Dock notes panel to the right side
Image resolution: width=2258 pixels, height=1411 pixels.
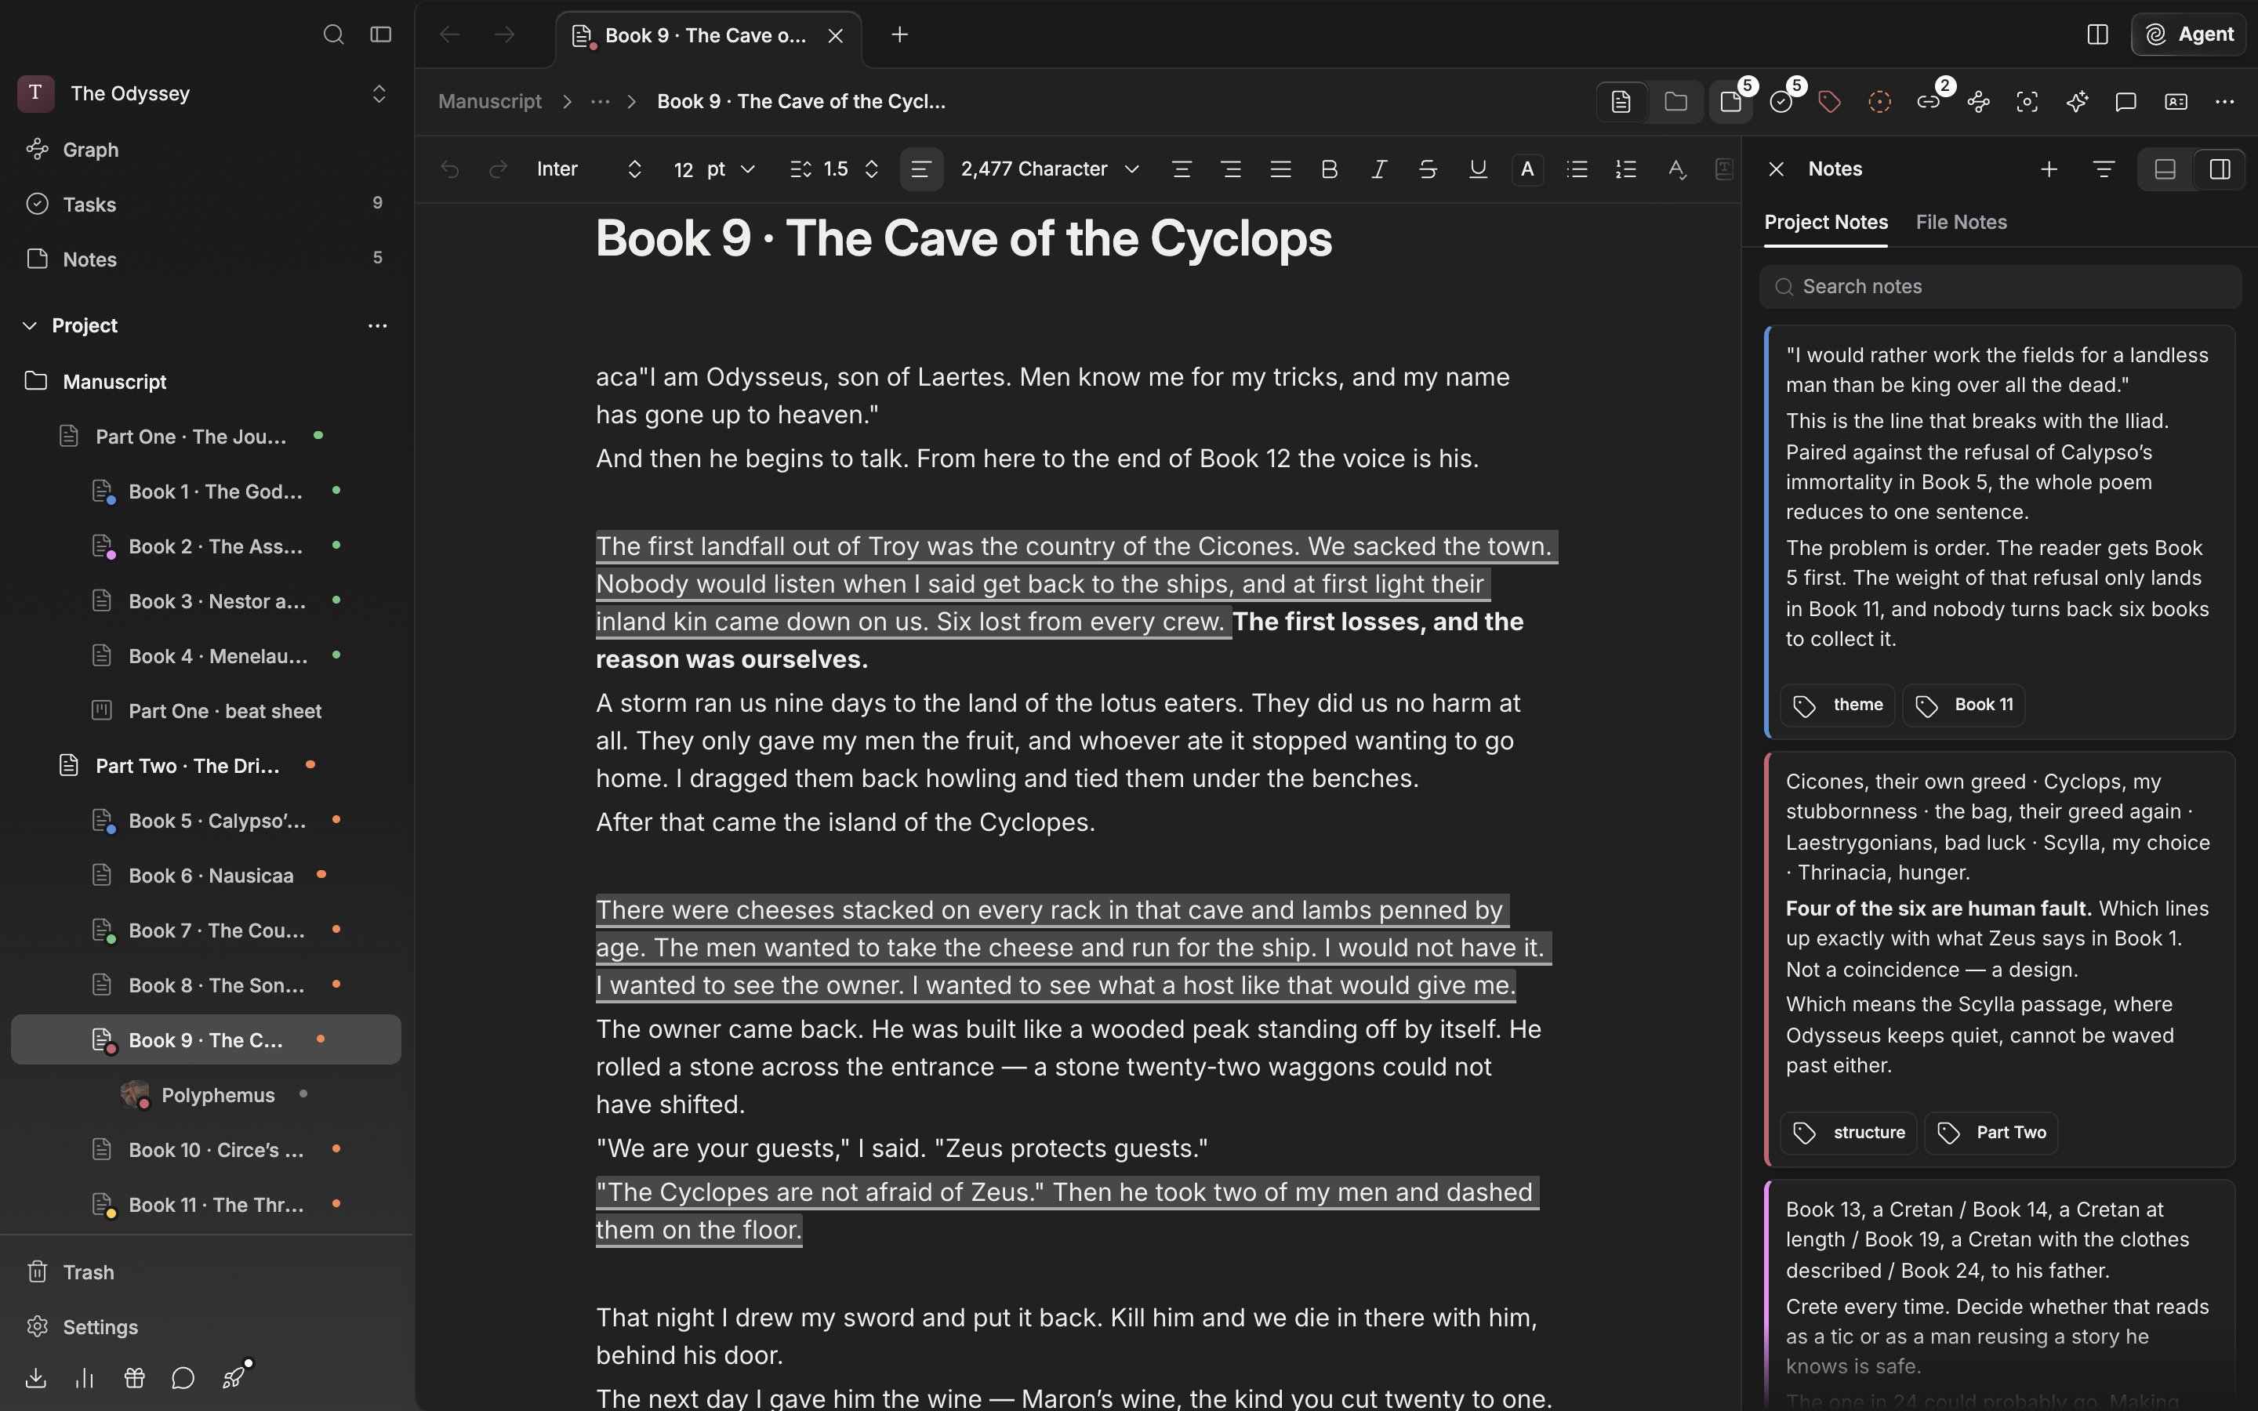tap(2220, 169)
